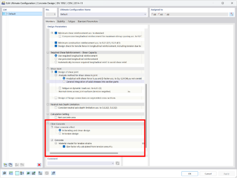Viewport: 237px width, 178px height.
Task: Click the application icon in the title bar
Action: pos(3,3)
